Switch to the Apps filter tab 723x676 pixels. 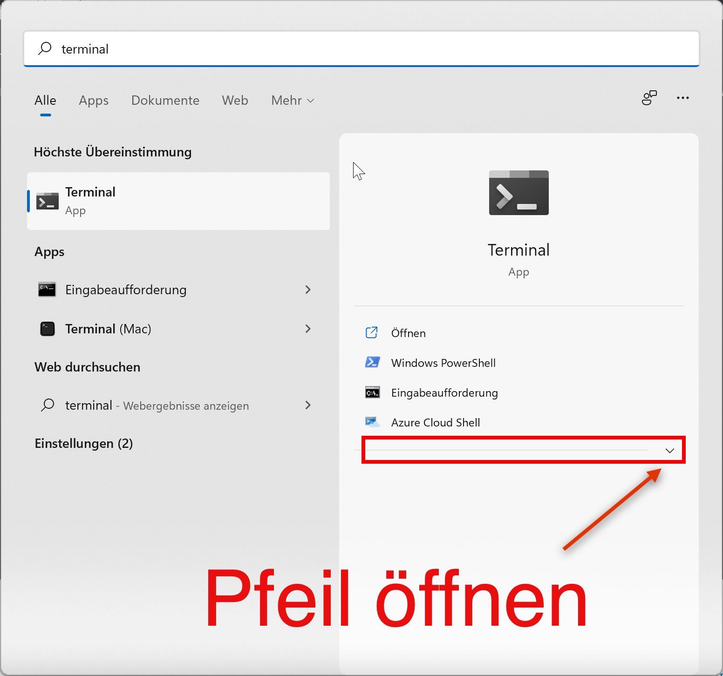click(x=94, y=101)
